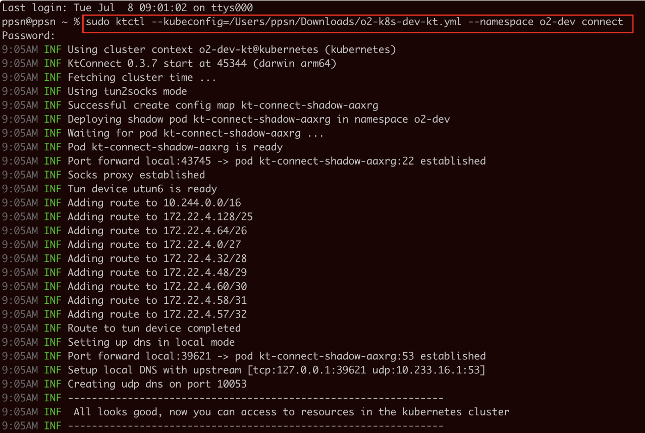
Task: Click the "All looks good" success message
Action: click(x=291, y=412)
